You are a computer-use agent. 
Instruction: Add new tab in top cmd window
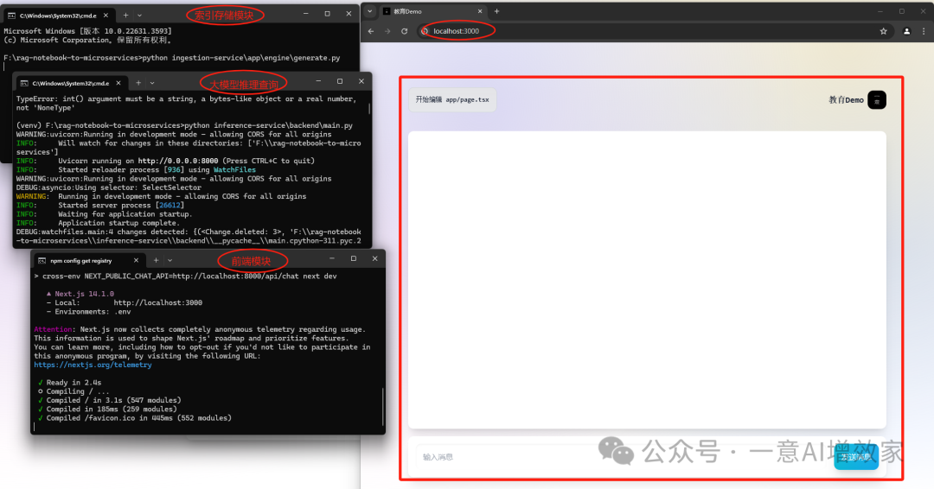click(125, 16)
